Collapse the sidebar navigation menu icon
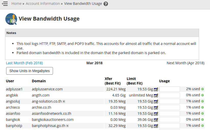 point(5,4)
